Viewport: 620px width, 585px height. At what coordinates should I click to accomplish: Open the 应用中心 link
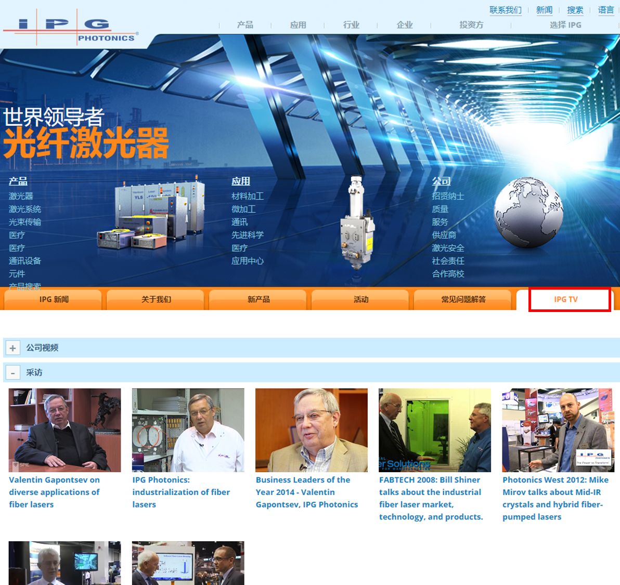coord(248,261)
